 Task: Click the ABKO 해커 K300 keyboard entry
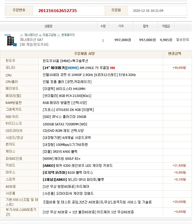tap(77, 166)
